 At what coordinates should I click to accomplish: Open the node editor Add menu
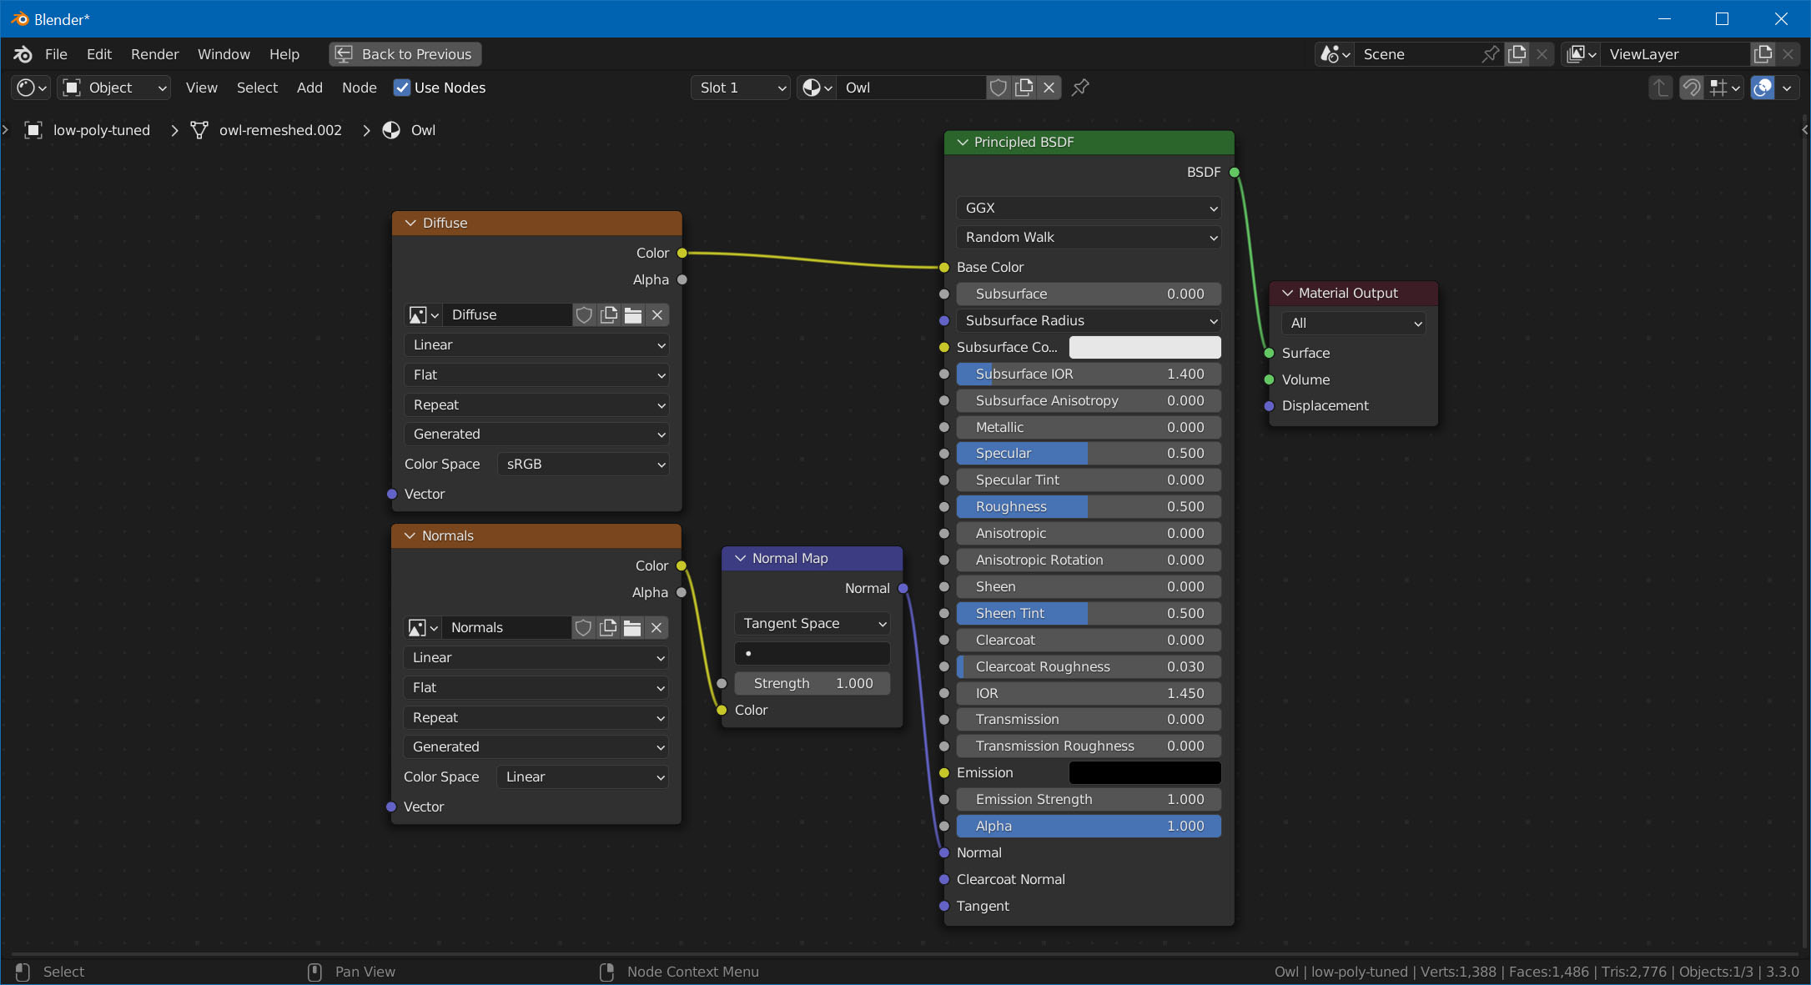point(309,88)
